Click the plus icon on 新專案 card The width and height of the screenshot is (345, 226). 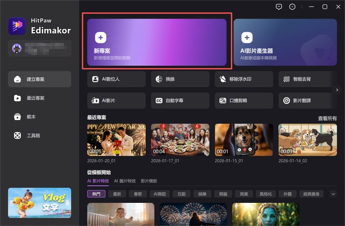coord(101,38)
